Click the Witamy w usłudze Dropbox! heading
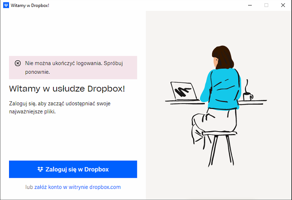 [67, 89]
